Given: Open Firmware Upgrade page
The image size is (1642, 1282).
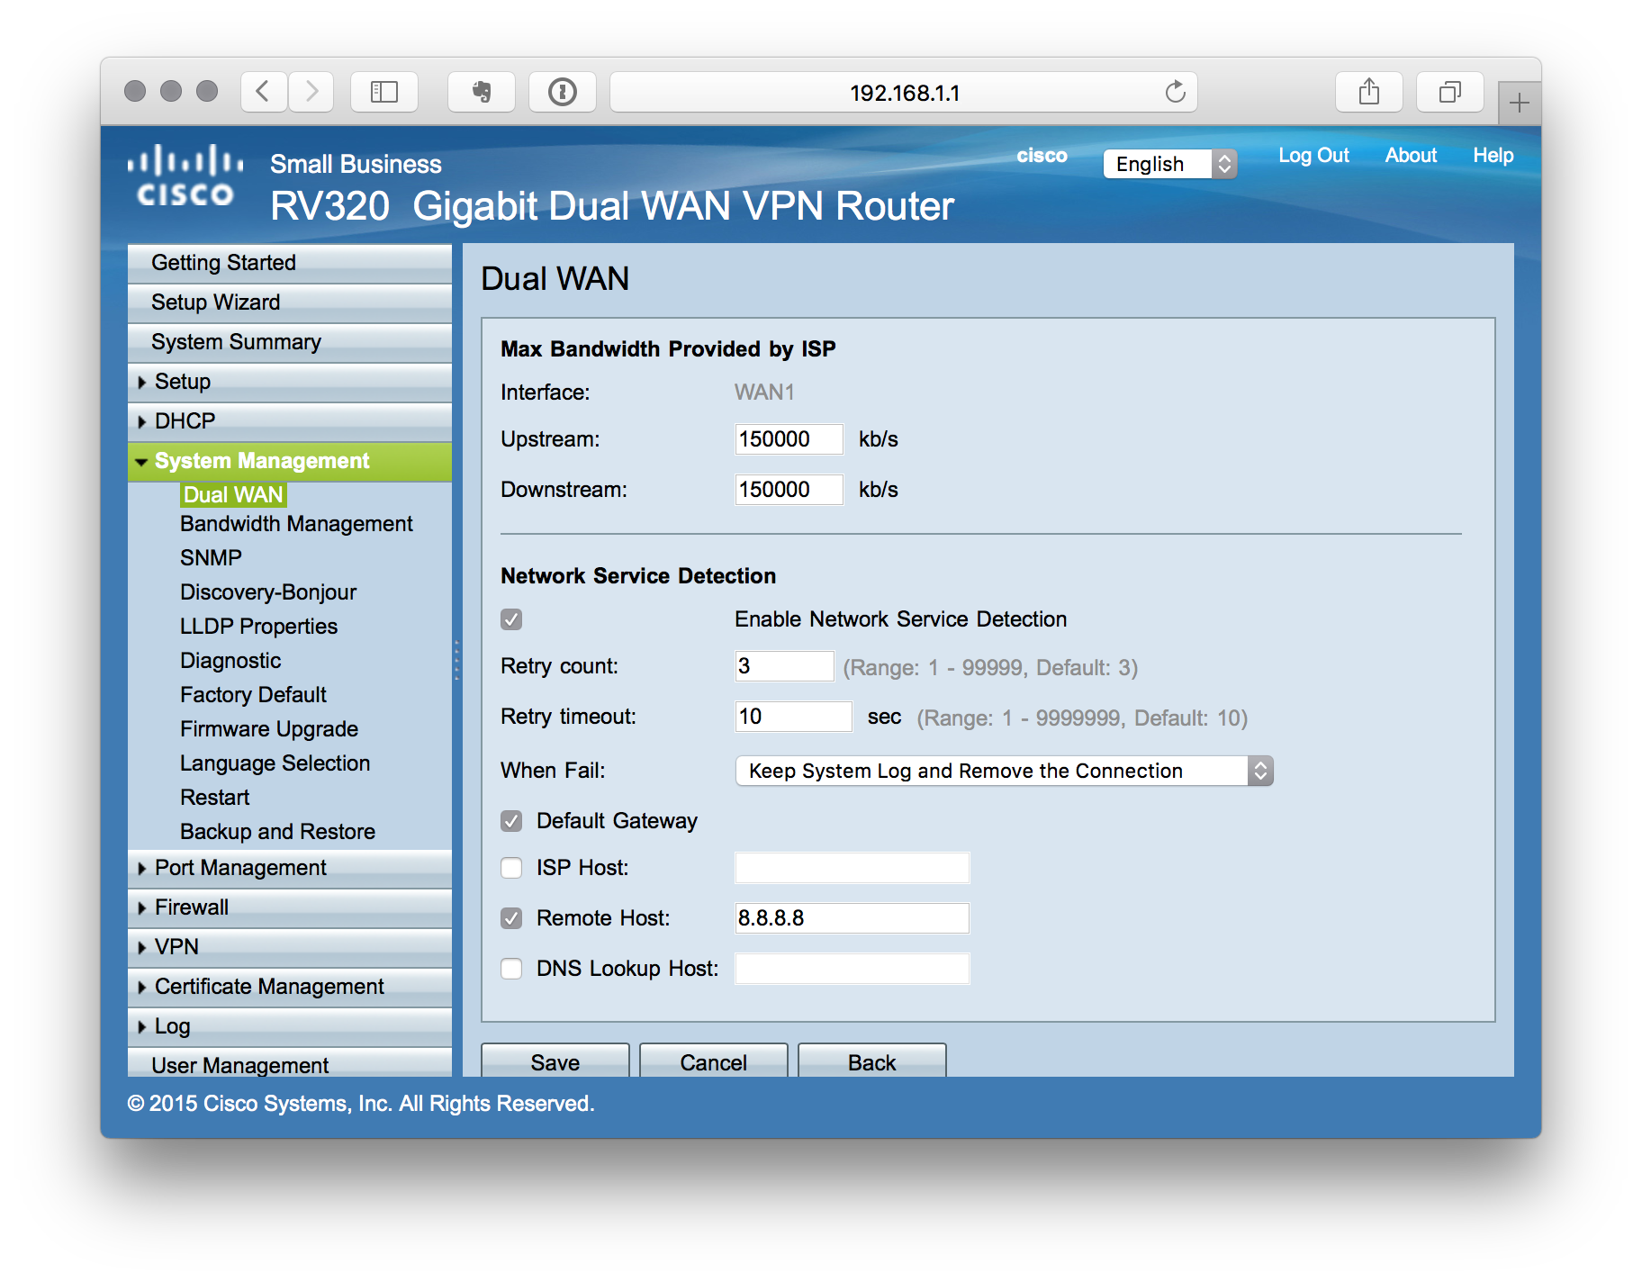Looking at the screenshot, I should click(x=269, y=729).
